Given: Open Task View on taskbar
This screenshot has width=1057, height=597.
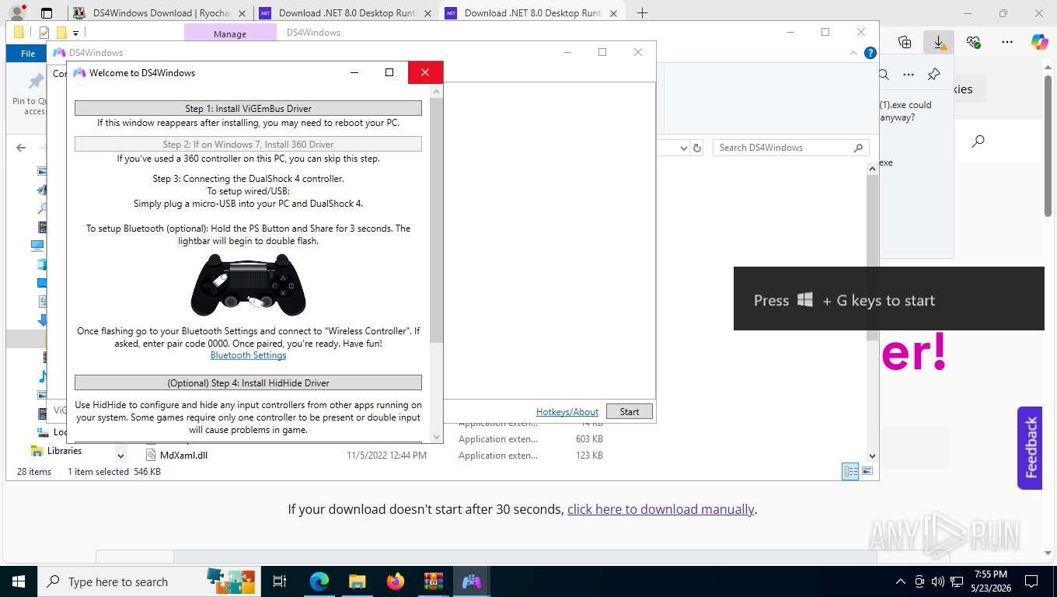Looking at the screenshot, I should (280, 581).
